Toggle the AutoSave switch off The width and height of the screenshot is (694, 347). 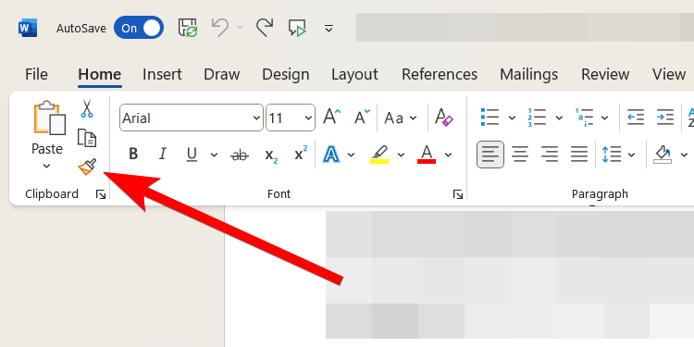139,29
